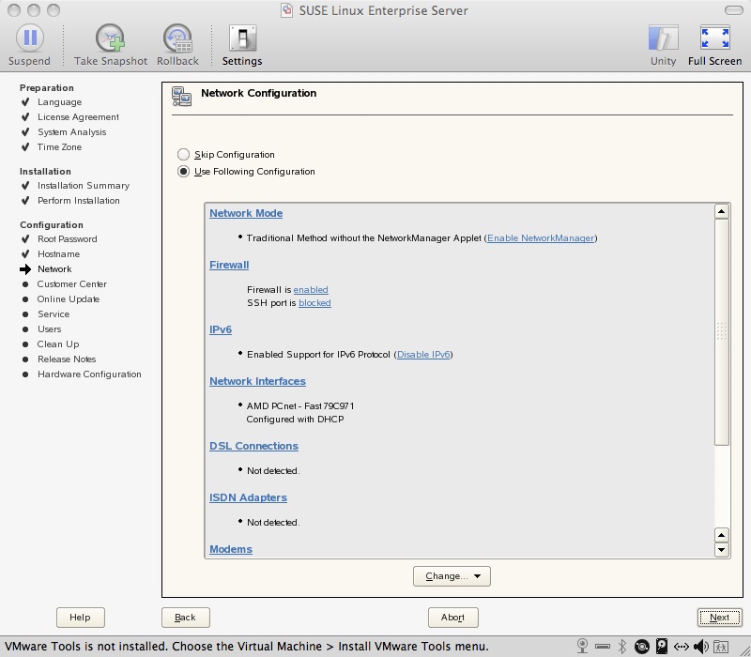Click the 'AMD PCnet - Fast 79C971' text
751x657 pixels.
coord(300,406)
